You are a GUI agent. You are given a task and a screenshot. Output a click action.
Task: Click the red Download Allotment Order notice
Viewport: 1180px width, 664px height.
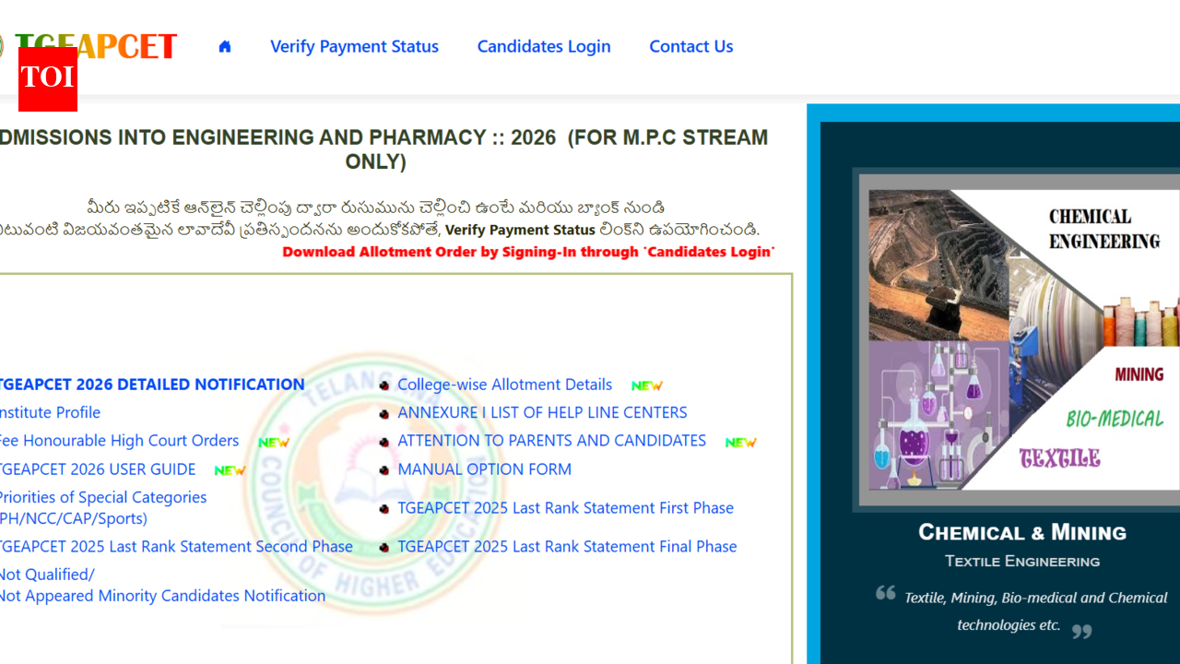528,252
